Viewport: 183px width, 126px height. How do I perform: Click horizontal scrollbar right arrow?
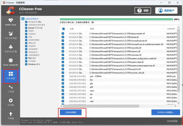point(175,106)
